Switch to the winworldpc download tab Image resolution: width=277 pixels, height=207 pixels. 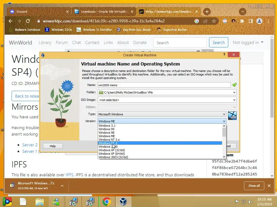coord(169,12)
